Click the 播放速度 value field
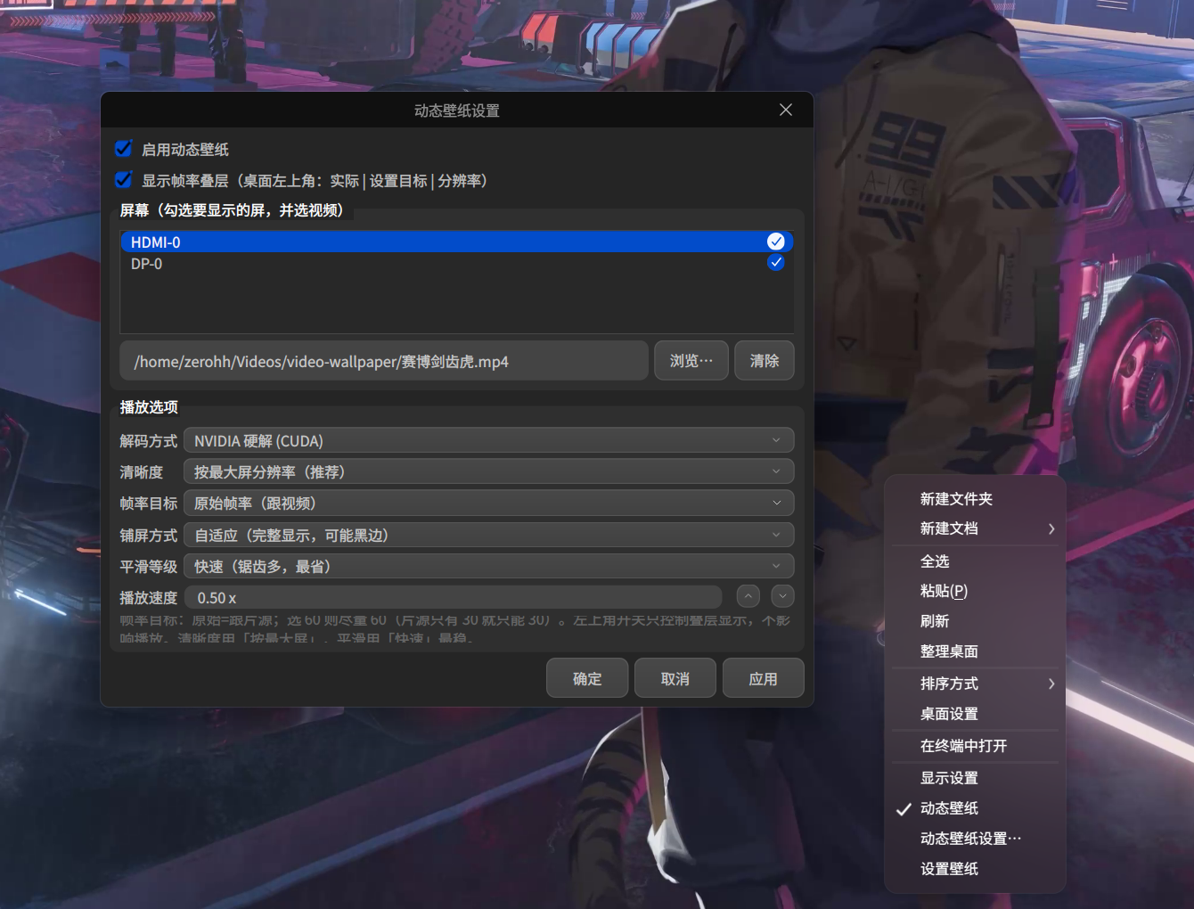1194x909 pixels. 453,597
